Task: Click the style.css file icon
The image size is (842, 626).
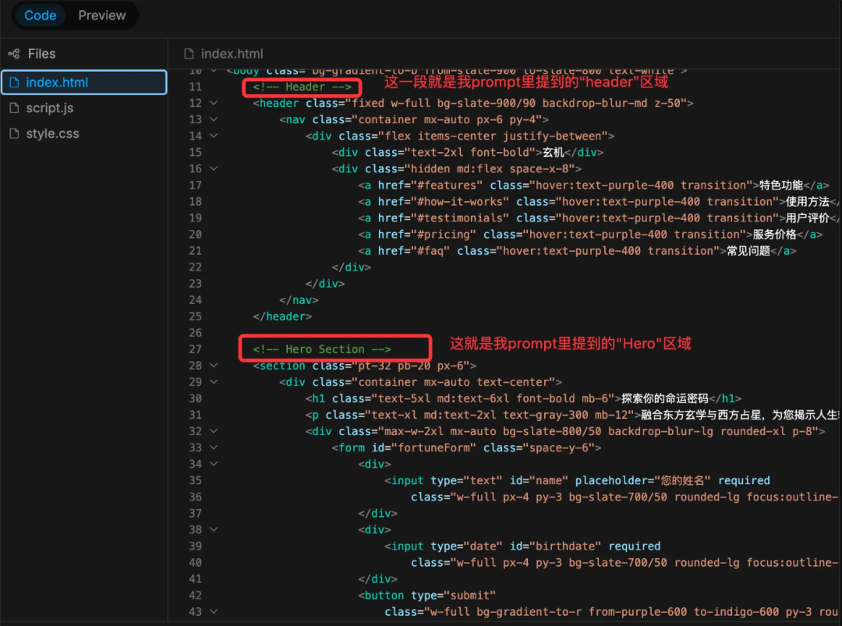Action: pyautogui.click(x=15, y=133)
